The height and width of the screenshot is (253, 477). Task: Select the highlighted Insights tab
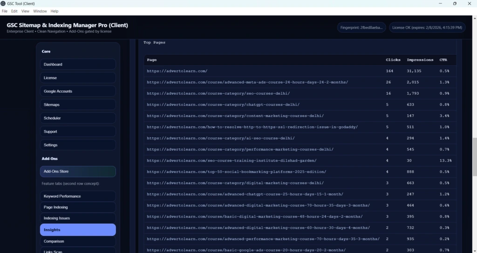click(78, 230)
